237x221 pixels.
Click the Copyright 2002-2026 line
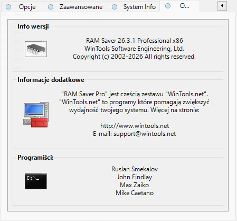134,57
